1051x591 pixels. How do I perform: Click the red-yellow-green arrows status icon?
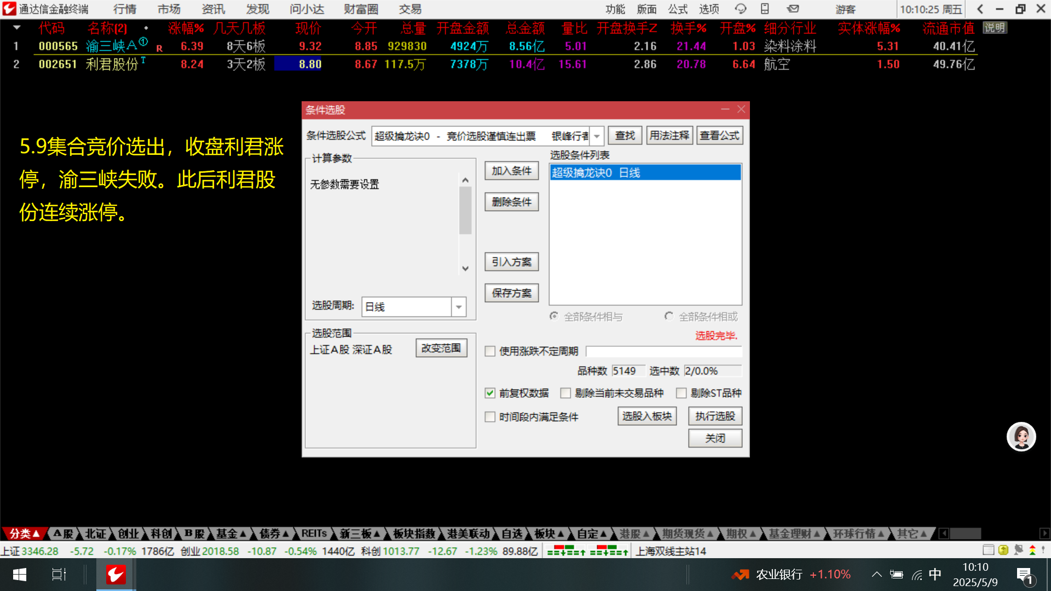[x=1032, y=550]
